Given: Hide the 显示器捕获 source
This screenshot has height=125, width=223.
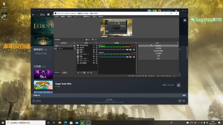Looking at the screenshot, I should pyautogui.click(x=94, y=63).
